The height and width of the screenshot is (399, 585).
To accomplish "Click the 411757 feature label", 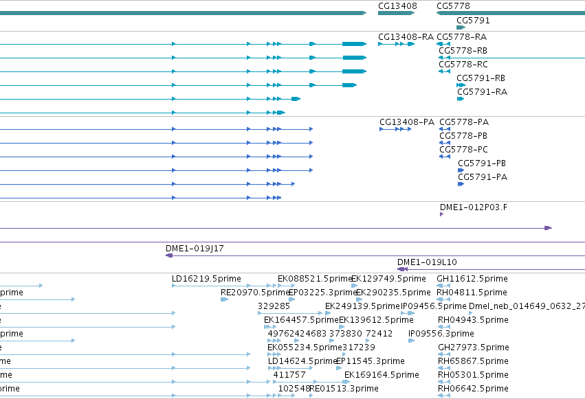I will click(289, 375).
